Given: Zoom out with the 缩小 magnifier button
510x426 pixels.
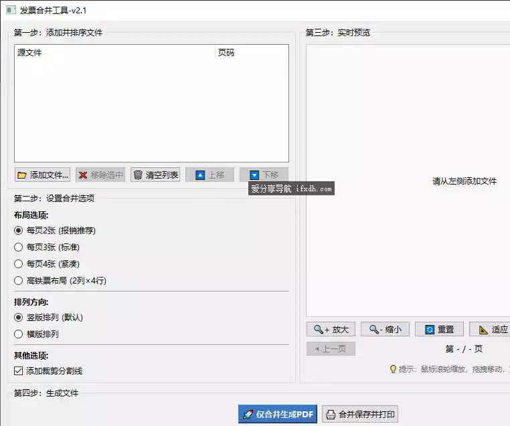Looking at the screenshot, I should (x=385, y=329).
